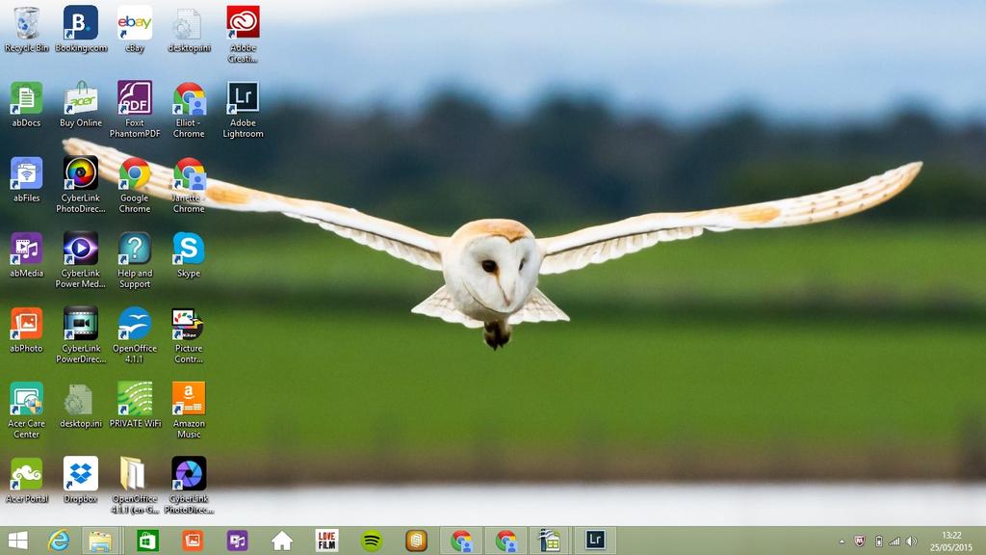Click the speaker volume tray icon
The width and height of the screenshot is (986, 555).
(x=911, y=542)
